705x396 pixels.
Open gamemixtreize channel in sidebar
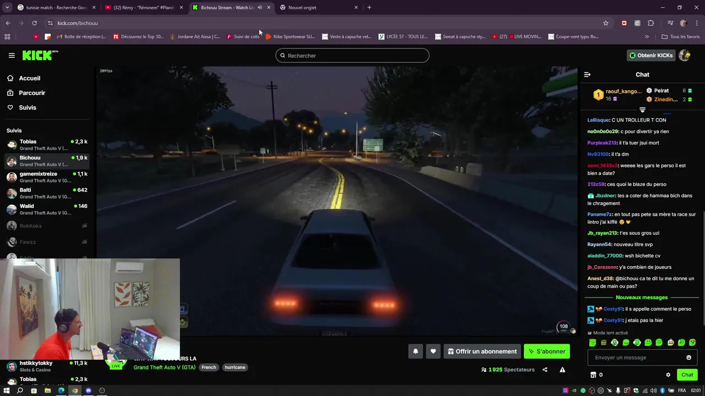pyautogui.click(x=47, y=177)
